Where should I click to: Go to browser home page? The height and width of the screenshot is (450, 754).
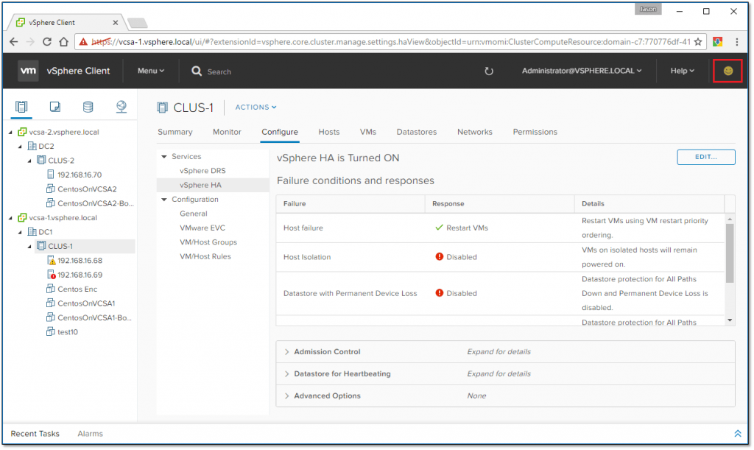63,42
